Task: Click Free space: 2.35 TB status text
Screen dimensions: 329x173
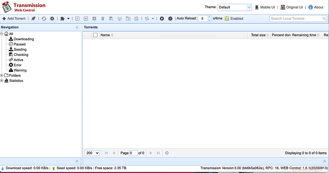Action: point(111,168)
